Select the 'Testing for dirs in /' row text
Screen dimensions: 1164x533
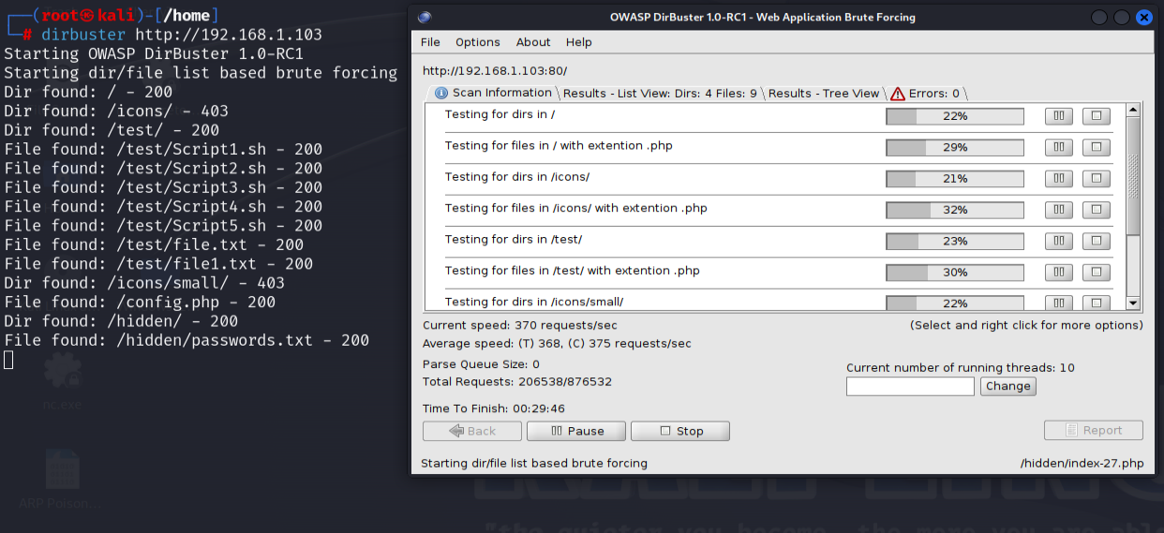pyautogui.click(x=500, y=114)
